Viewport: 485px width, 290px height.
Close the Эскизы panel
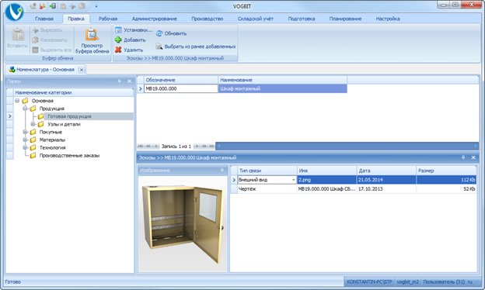click(473, 157)
